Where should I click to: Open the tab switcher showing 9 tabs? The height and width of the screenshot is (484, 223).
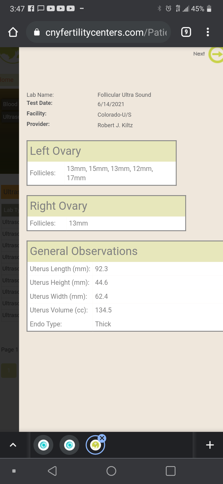coord(186,32)
